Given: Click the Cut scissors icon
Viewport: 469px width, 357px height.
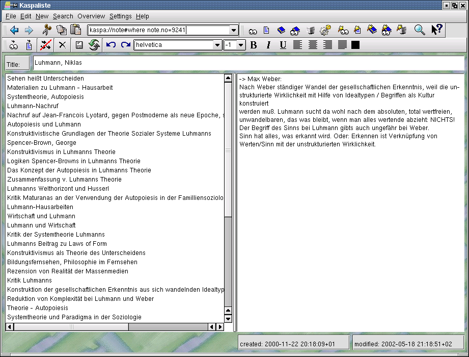Looking at the screenshot, I should point(47,30).
